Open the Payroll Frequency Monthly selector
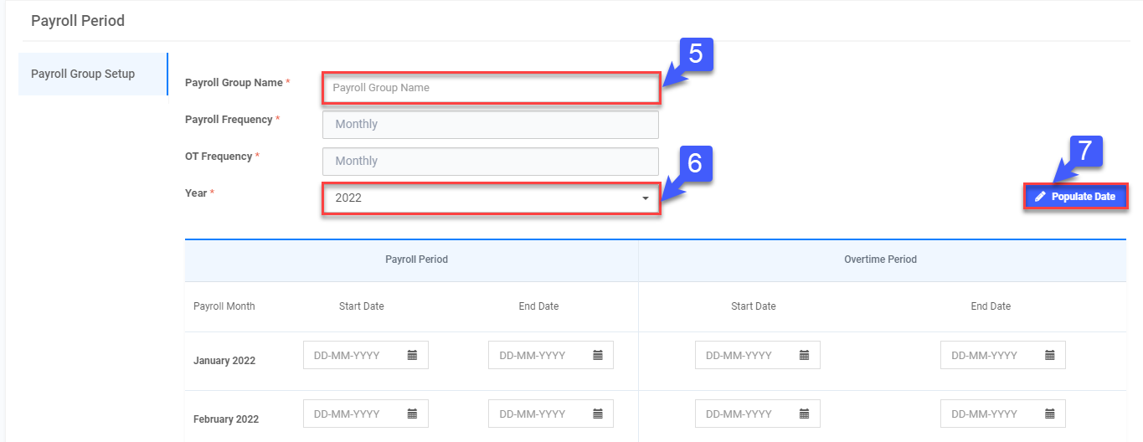The height and width of the screenshot is (442, 1143). 490,125
